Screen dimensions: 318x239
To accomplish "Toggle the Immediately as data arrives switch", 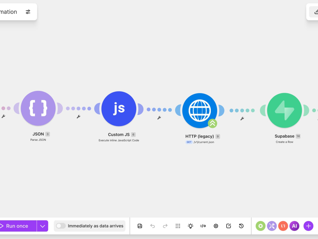I will [x=61, y=226].
